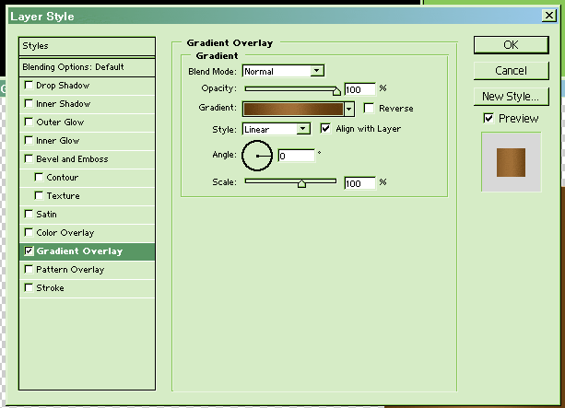Click the Angle value input field
This screenshot has width=565, height=408.
click(295, 157)
